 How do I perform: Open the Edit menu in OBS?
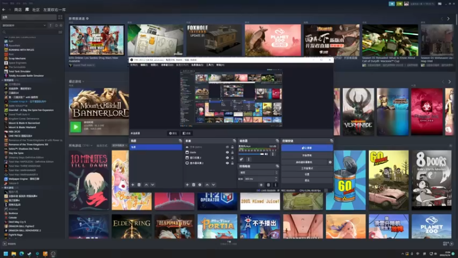pyautogui.click(x=144, y=65)
